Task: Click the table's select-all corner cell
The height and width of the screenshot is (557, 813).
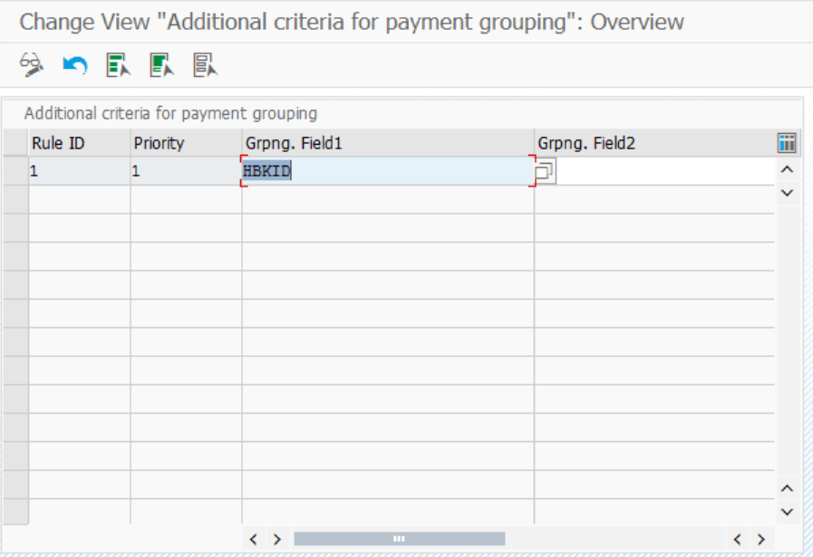Action: point(15,143)
